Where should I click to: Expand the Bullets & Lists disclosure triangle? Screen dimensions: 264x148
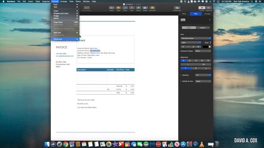point(181,81)
